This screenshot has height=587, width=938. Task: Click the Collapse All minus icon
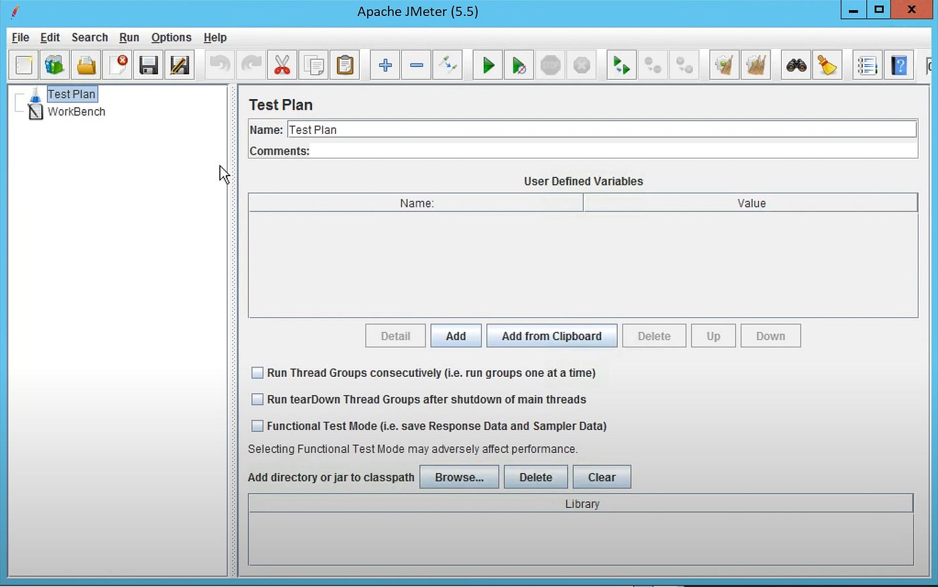416,65
